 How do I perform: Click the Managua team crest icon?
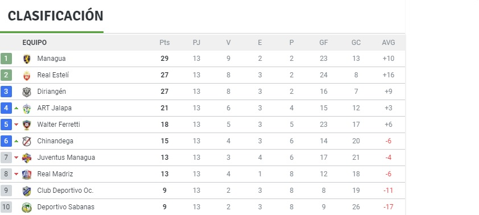coord(27,59)
